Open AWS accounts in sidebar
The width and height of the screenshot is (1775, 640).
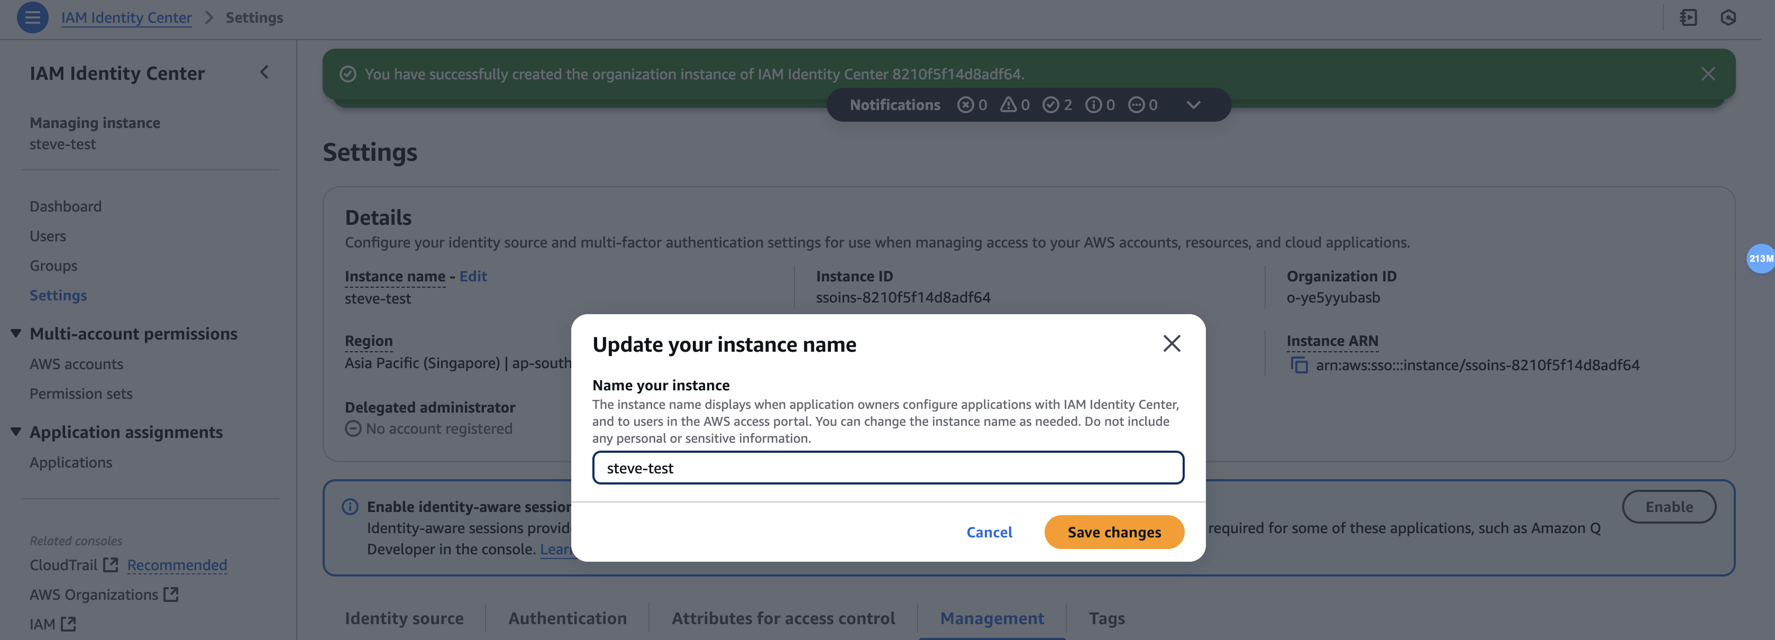[x=77, y=364]
